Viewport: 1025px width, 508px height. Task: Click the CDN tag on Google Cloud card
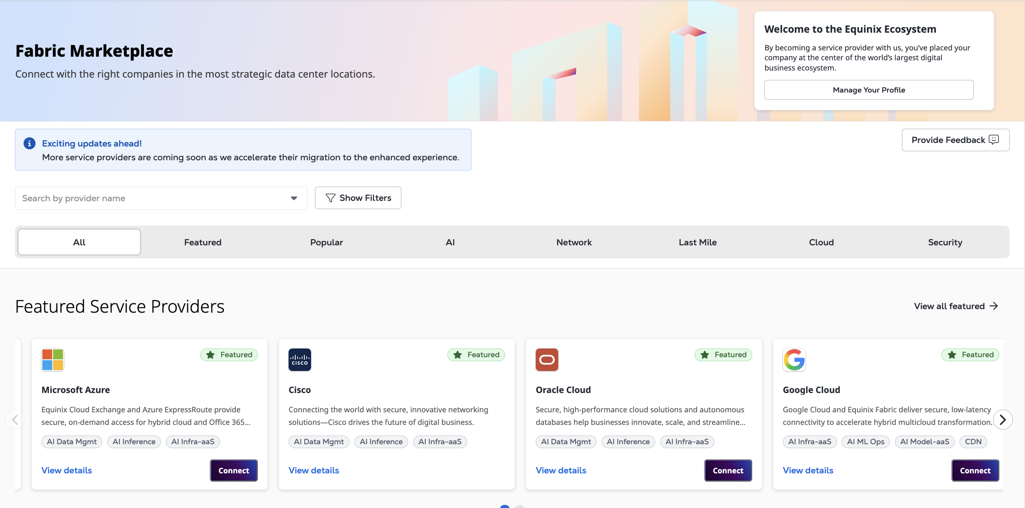point(973,441)
